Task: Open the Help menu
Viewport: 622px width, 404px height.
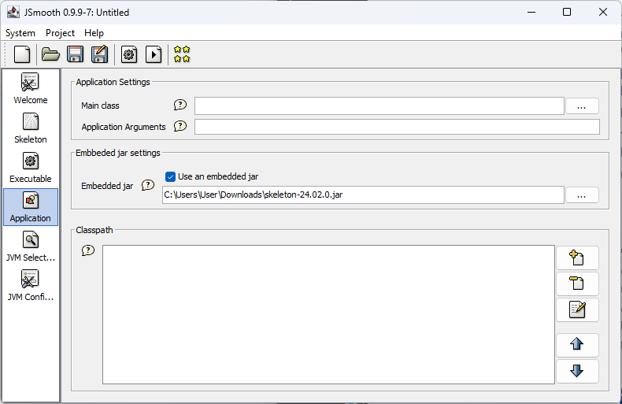Action: [94, 33]
